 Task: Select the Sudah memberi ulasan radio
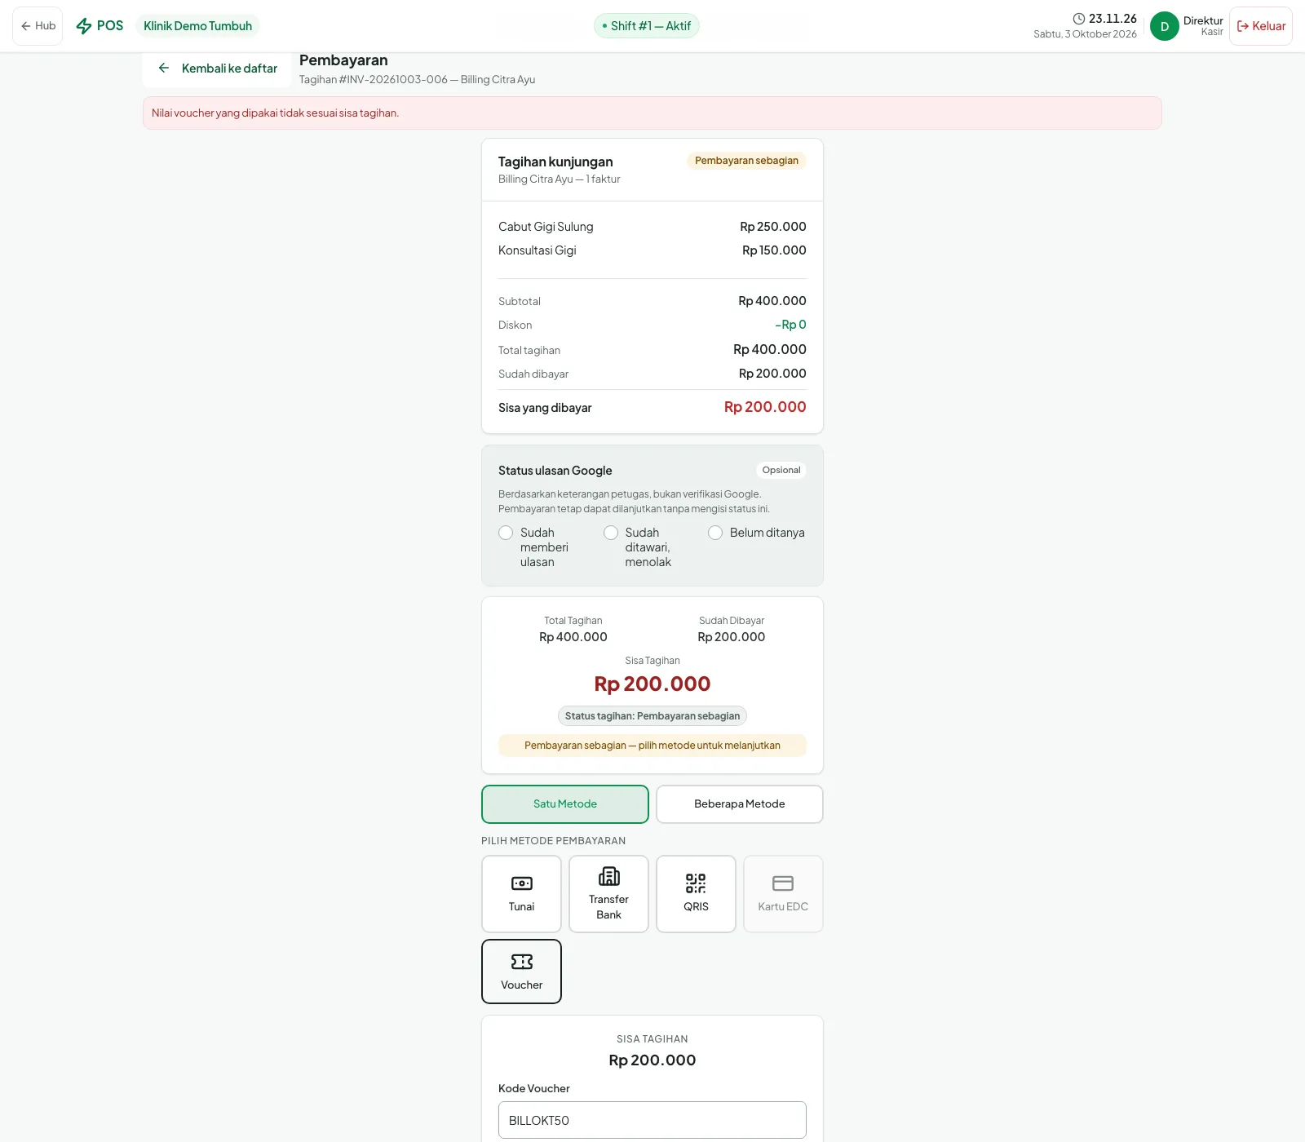506,533
